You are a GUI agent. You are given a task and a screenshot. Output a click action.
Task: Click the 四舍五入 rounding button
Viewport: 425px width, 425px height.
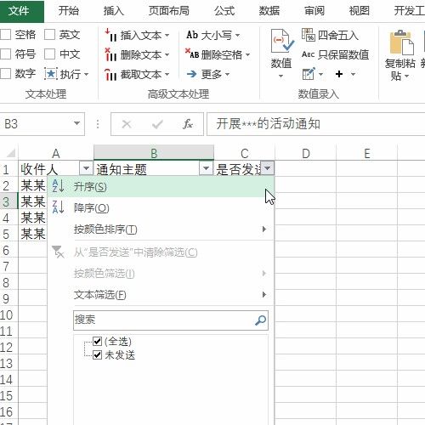tap(330, 35)
